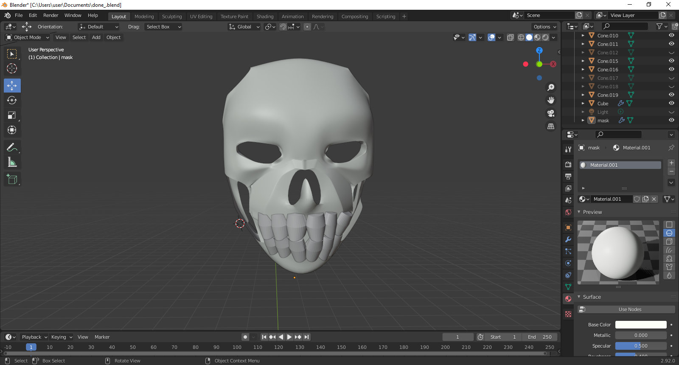Open the Modifier properties wrench tab
The height and width of the screenshot is (365, 679).
point(568,239)
